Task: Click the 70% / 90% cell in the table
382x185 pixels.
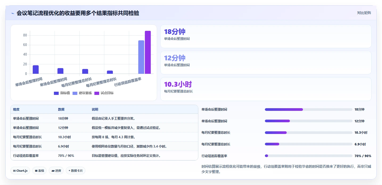Action: tap(72, 156)
